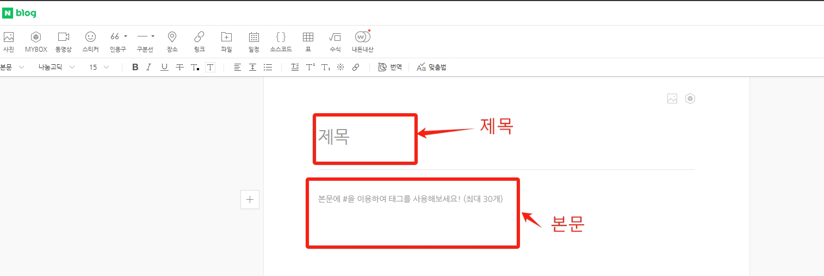This screenshot has width=824, height=276.
Task: Open MYBOX from the toolbar
Action: tap(36, 41)
